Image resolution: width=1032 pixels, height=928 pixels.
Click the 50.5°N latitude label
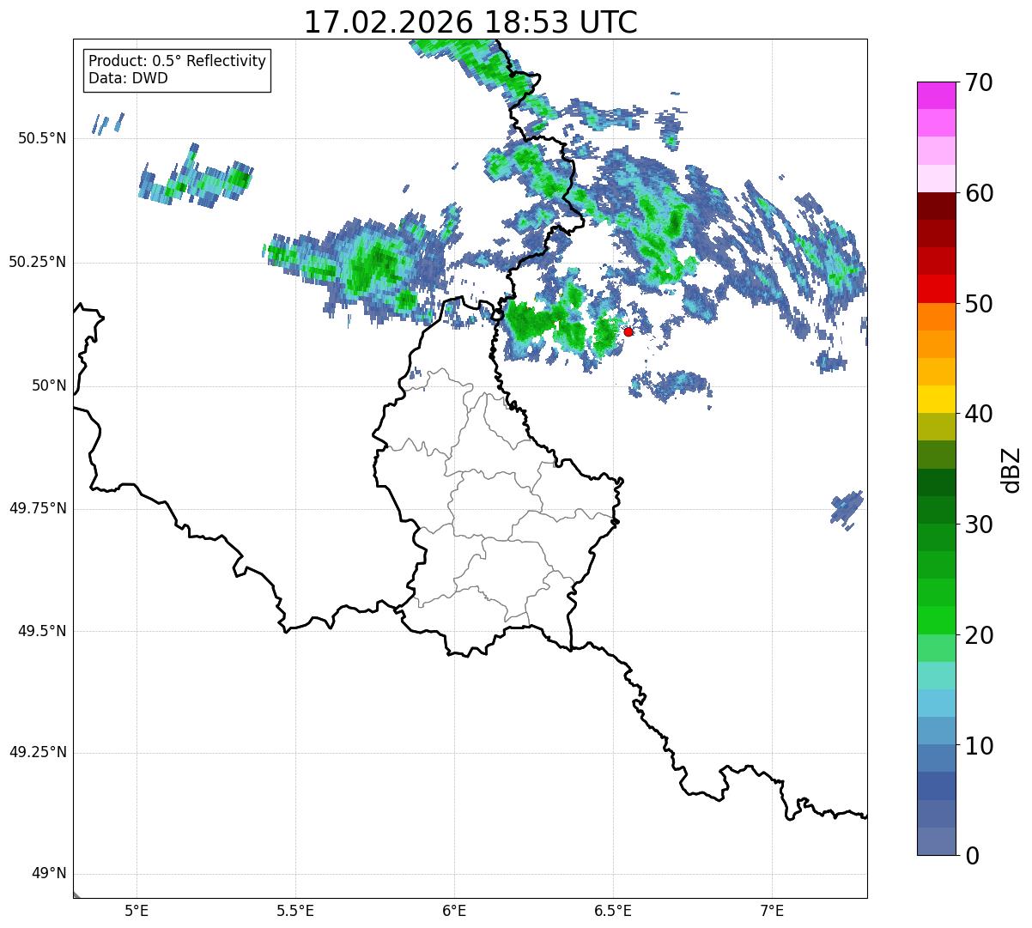(42, 138)
